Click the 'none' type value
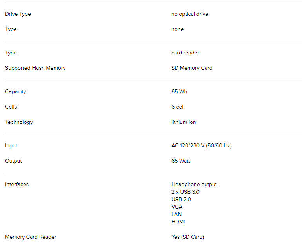302x247 pixels. (177, 29)
